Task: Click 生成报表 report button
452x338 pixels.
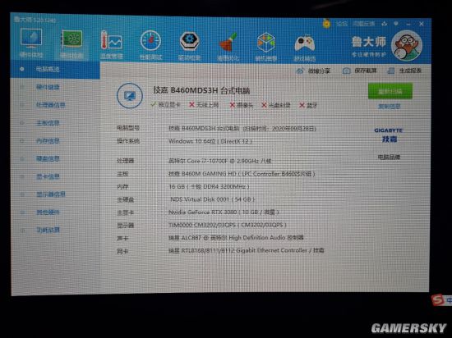Action: tap(404, 71)
